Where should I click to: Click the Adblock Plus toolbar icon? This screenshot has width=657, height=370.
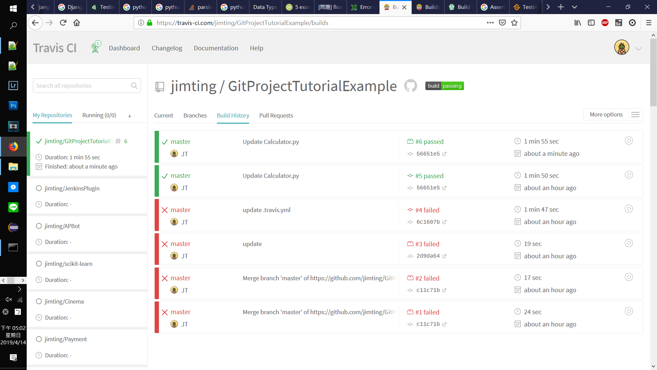coord(605,23)
